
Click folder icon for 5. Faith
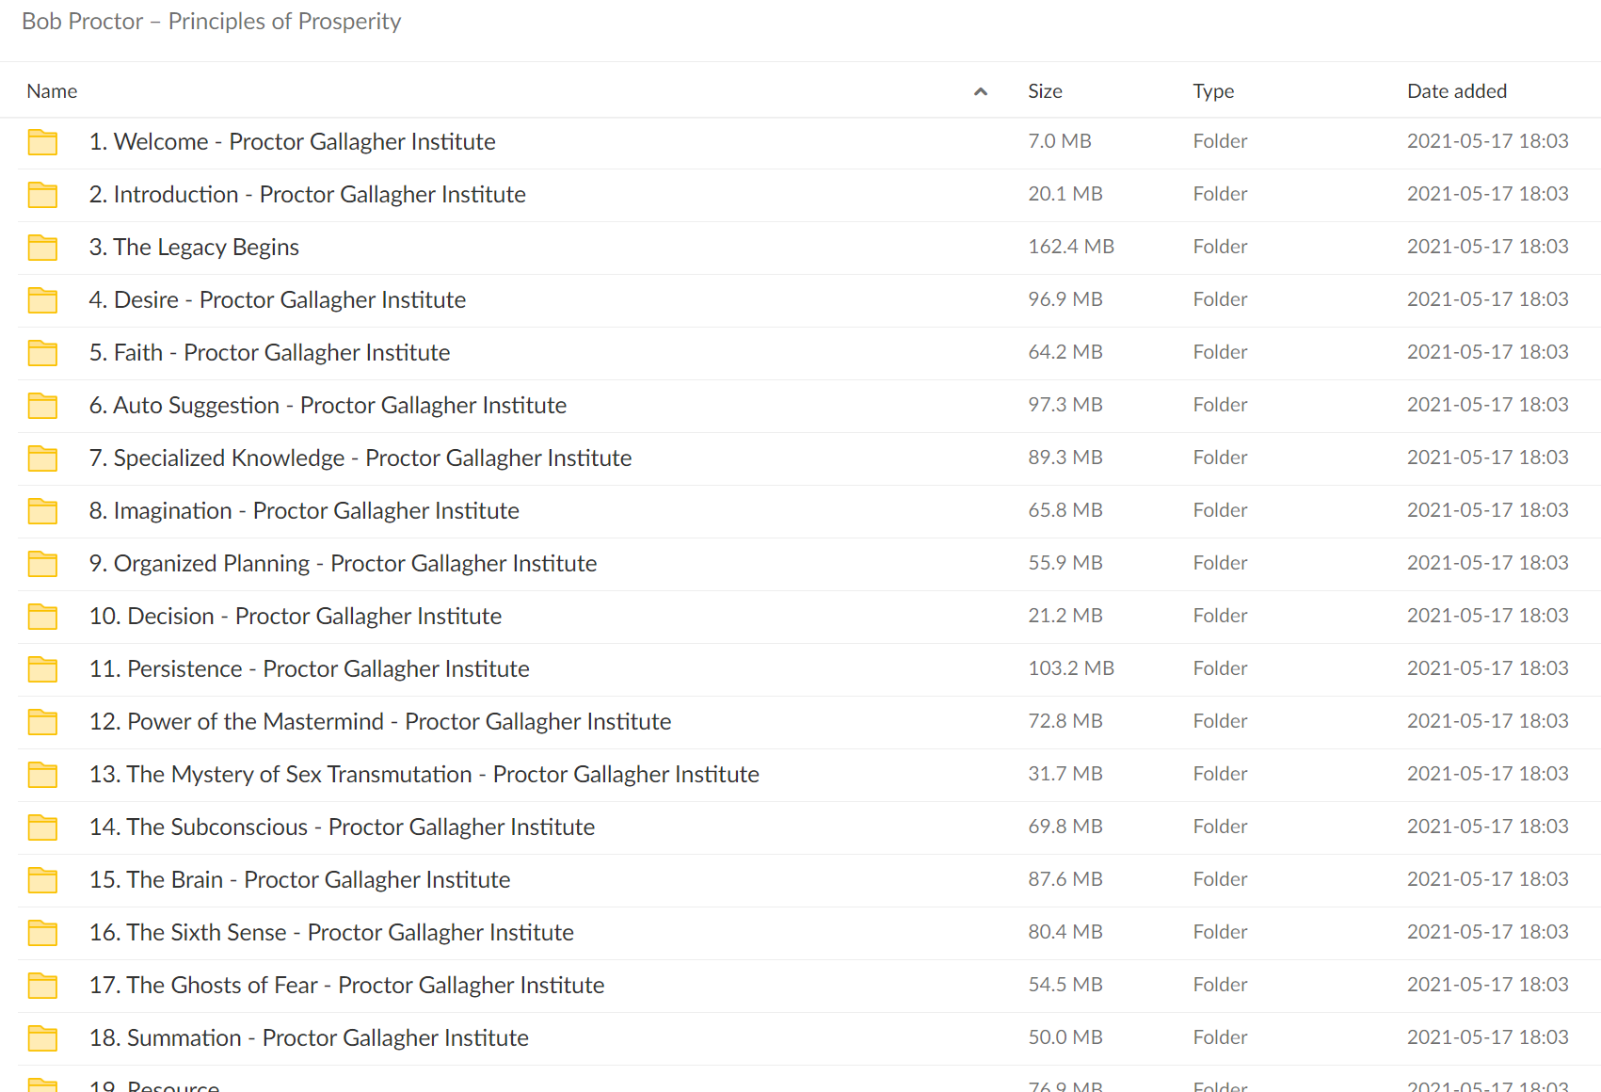point(42,353)
